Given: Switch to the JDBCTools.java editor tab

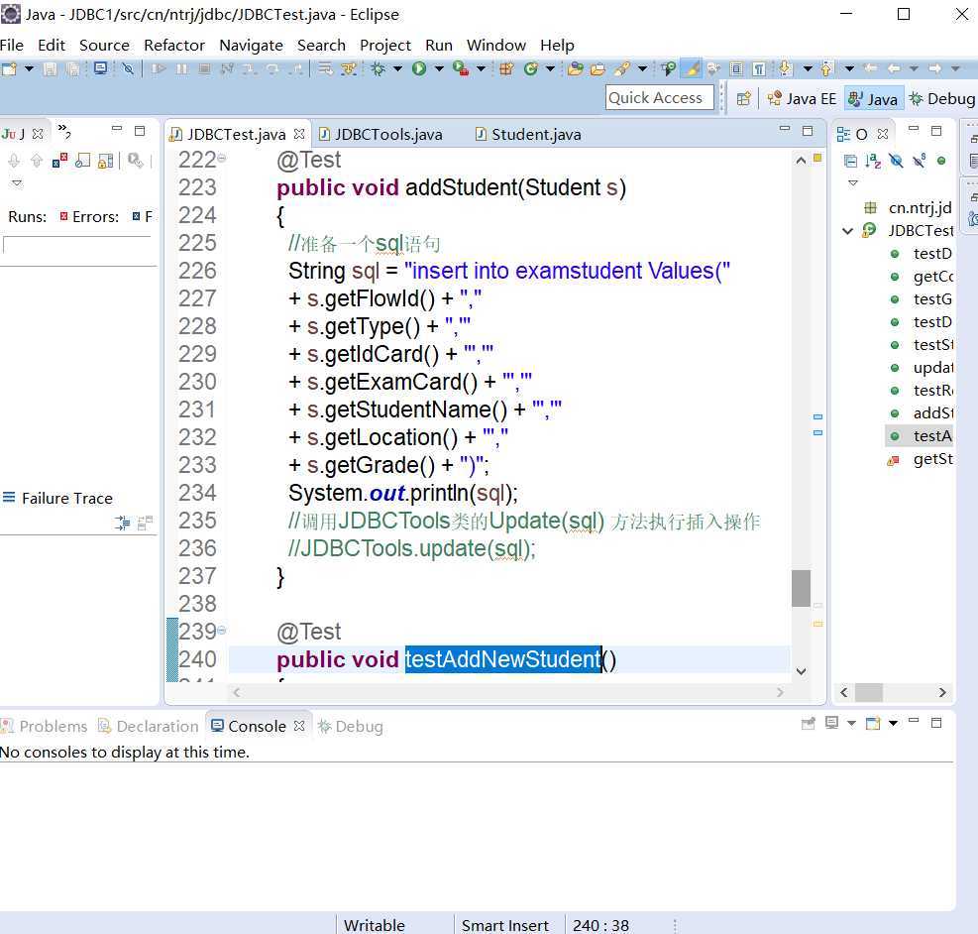Looking at the screenshot, I should [x=380, y=134].
